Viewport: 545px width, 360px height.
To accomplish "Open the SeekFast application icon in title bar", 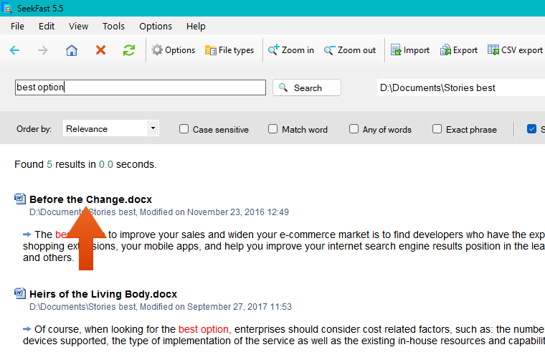I will coord(6,8).
